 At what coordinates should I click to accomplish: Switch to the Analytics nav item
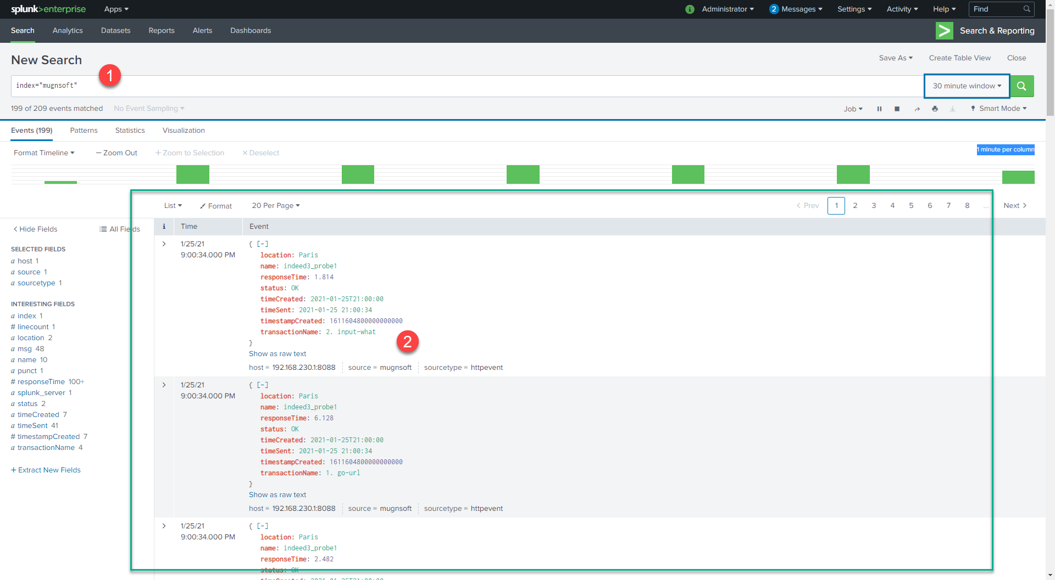point(68,31)
